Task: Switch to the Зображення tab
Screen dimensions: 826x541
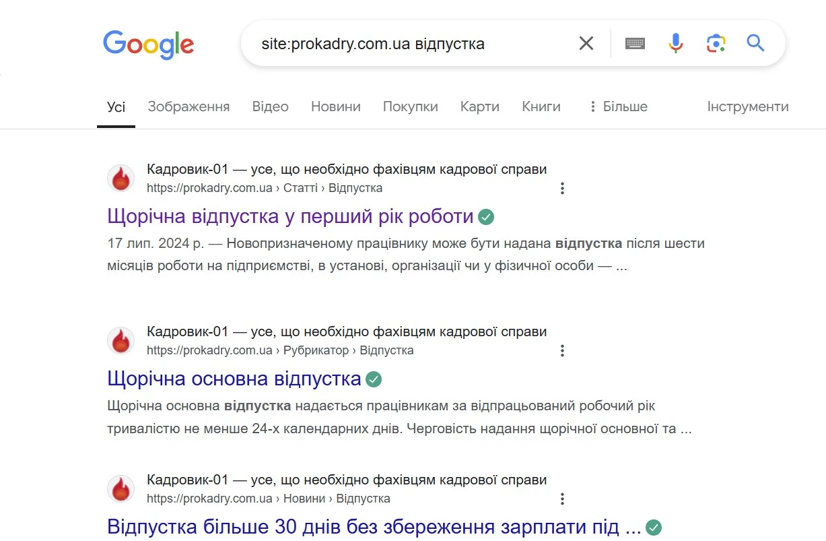Action: click(x=188, y=106)
